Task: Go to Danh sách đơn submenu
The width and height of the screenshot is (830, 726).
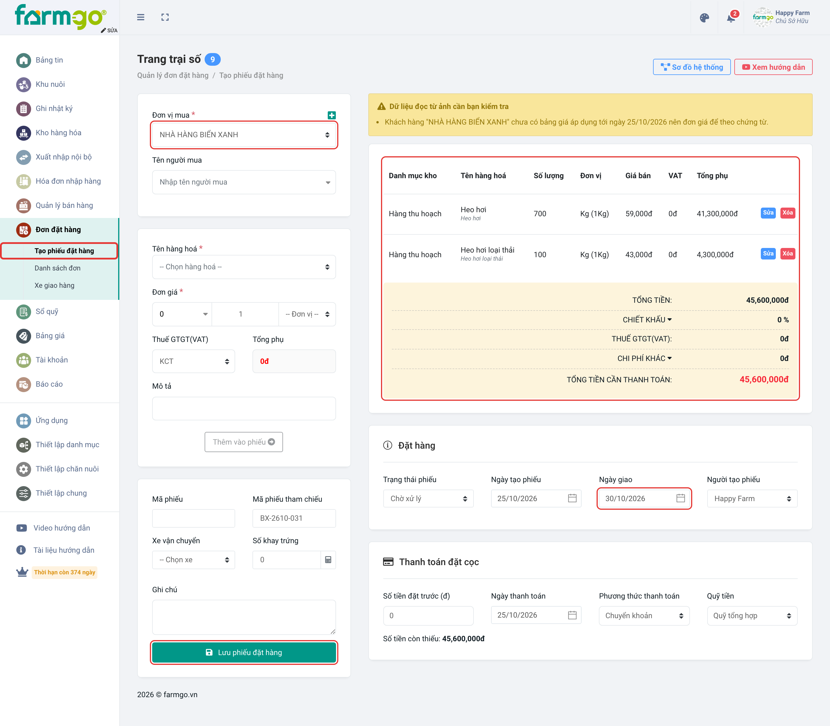Action: 57,268
